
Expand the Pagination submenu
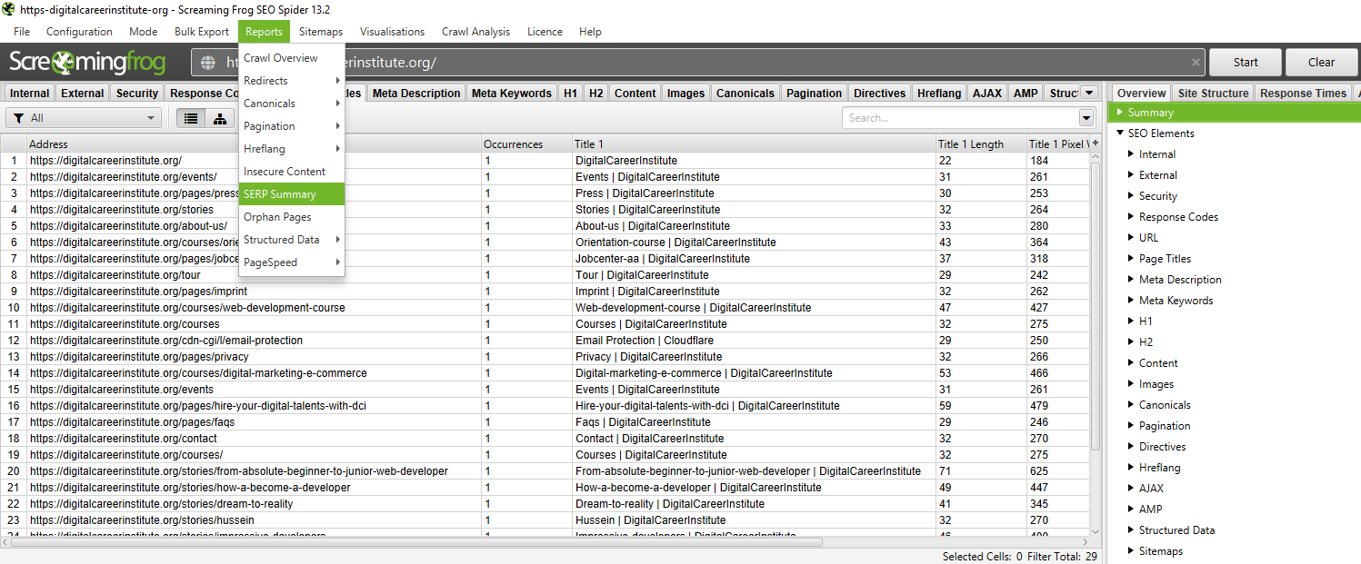(x=292, y=126)
